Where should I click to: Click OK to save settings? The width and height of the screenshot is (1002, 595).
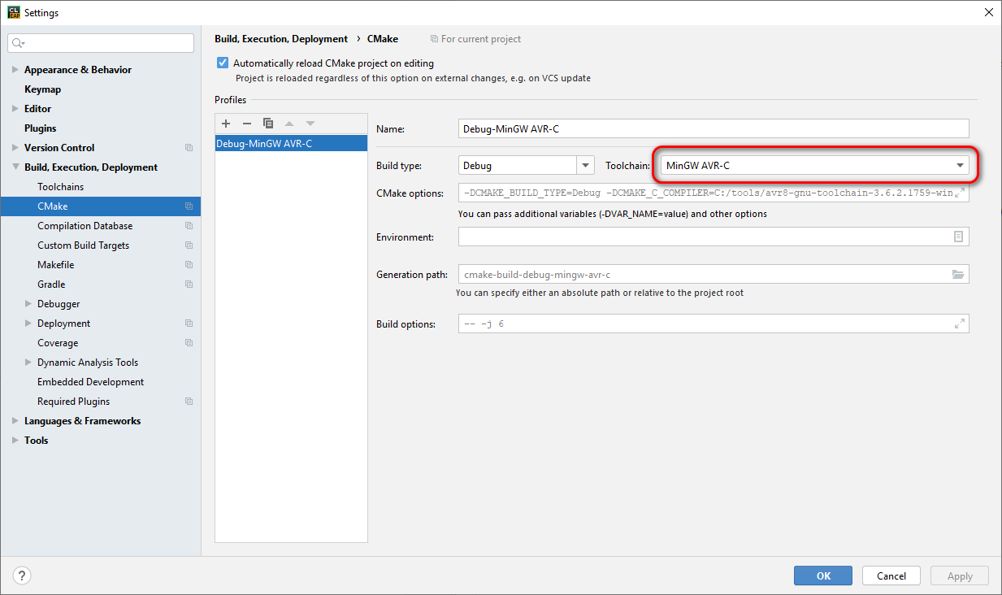click(823, 575)
